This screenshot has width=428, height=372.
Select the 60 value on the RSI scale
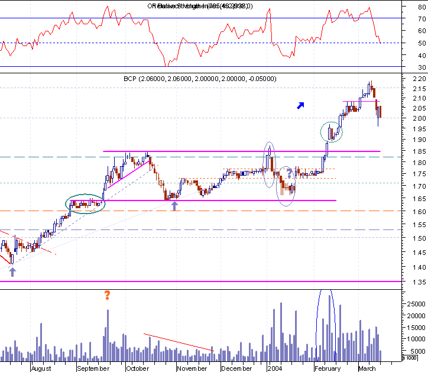coord(422,31)
